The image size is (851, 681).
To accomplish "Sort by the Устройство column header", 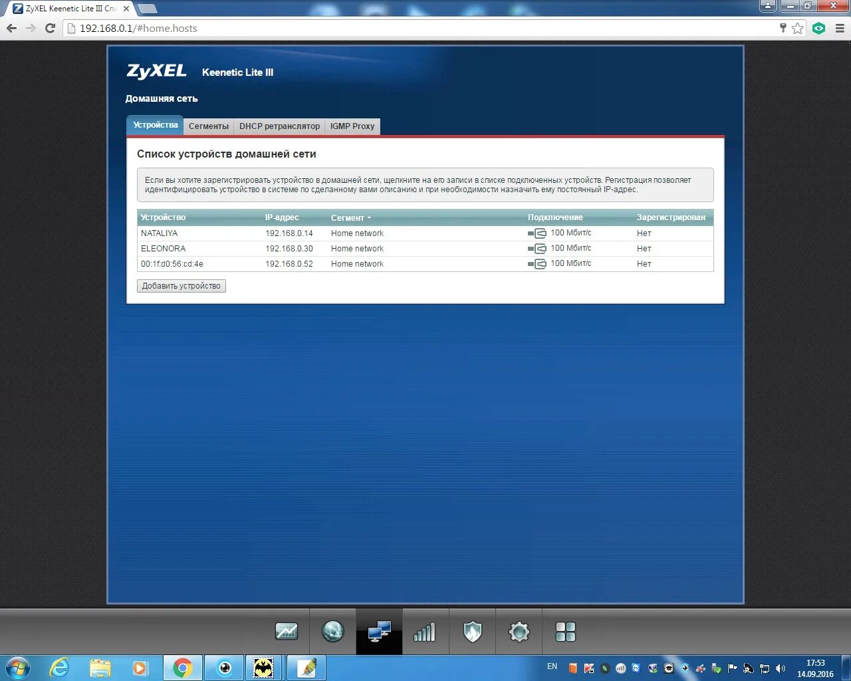I will (x=163, y=217).
